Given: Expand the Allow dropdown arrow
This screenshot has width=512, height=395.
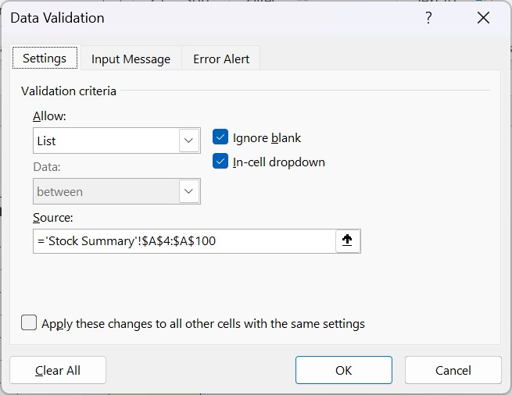Looking at the screenshot, I should (x=189, y=141).
